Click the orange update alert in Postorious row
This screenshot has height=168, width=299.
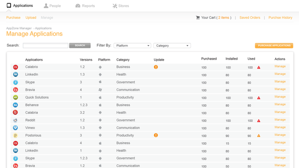click(156, 135)
